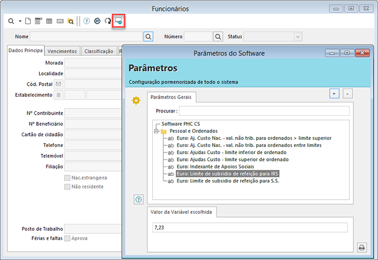Click into the Nome input field
Viewport: 378px width, 260px height.
coord(86,37)
